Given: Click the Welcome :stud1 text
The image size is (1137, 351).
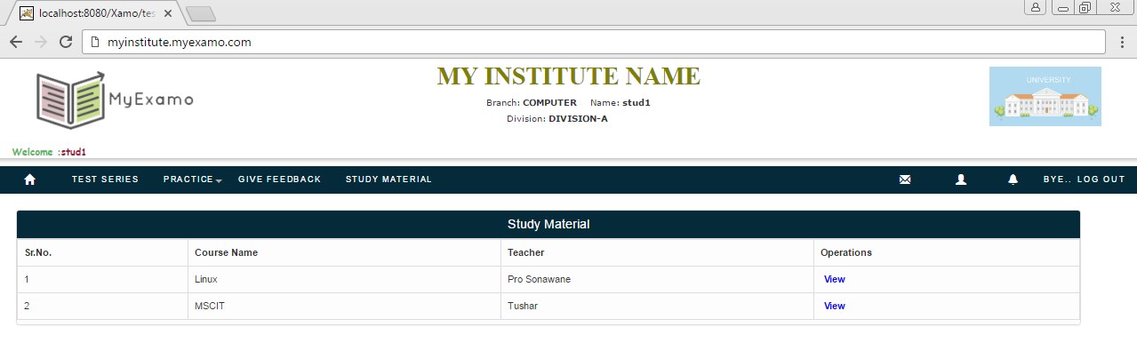Looking at the screenshot, I should [x=49, y=152].
